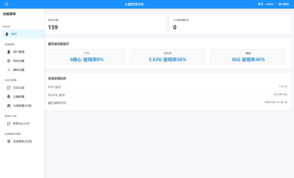Open the 用户管理 menu entry
294x178 pixels.
(x=18, y=52)
